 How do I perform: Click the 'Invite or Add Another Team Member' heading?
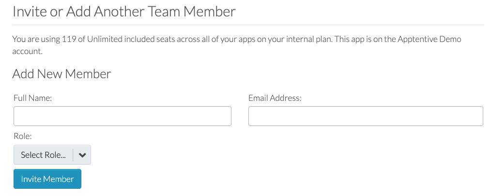(x=124, y=12)
